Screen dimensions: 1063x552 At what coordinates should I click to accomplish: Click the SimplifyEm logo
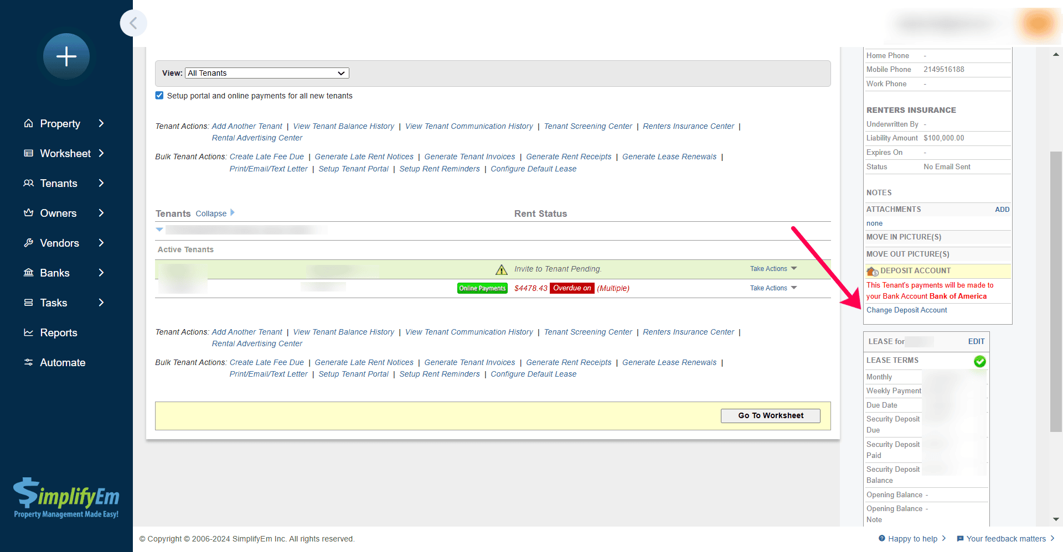click(66, 497)
